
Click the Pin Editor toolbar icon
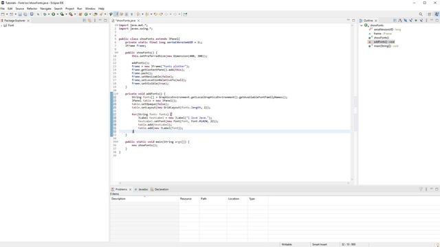(x=185, y=14)
